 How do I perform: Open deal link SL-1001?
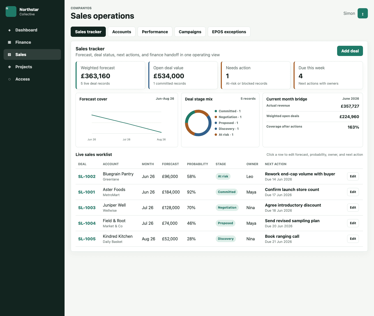click(x=87, y=192)
